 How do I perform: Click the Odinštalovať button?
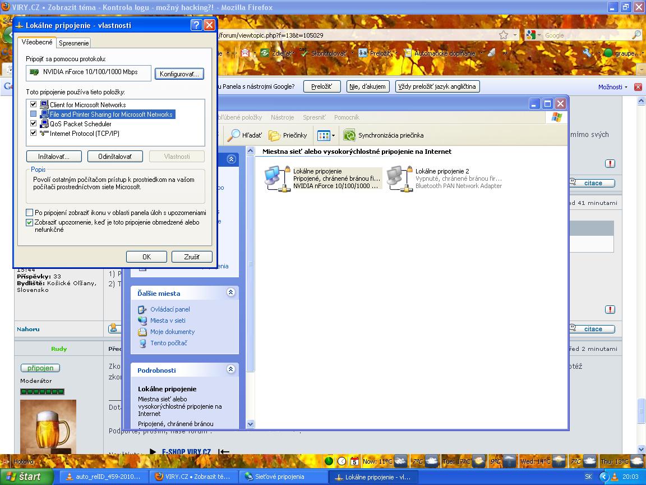(x=115, y=156)
